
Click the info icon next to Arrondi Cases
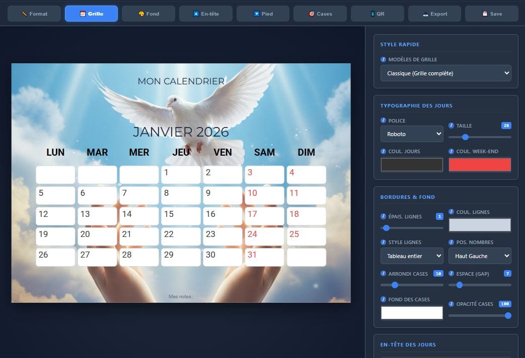384,274
